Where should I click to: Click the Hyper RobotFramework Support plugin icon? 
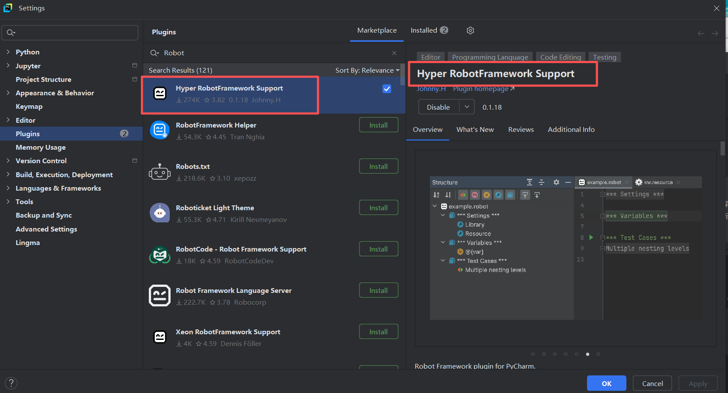[160, 93]
